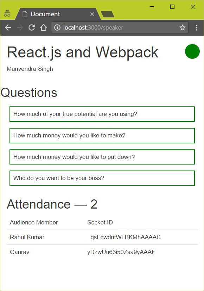Pick "Who do you want to be your boss?"

(102, 178)
